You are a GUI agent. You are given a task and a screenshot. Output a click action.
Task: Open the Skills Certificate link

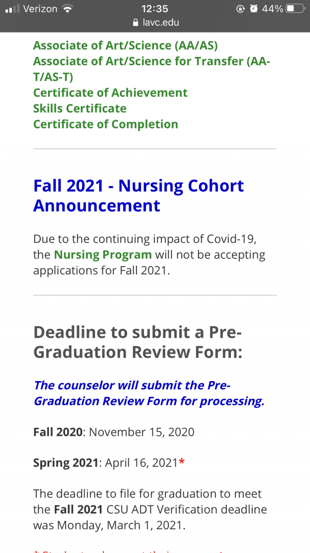click(80, 108)
